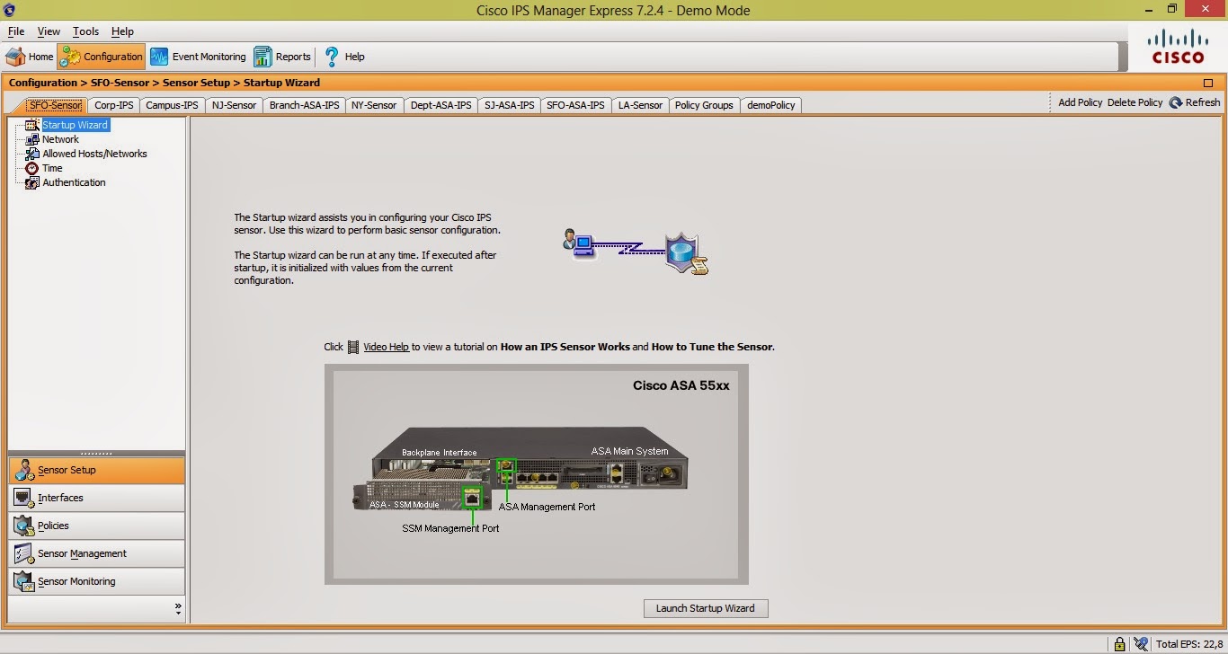Switch to the Corp-IPS tab

click(x=113, y=105)
